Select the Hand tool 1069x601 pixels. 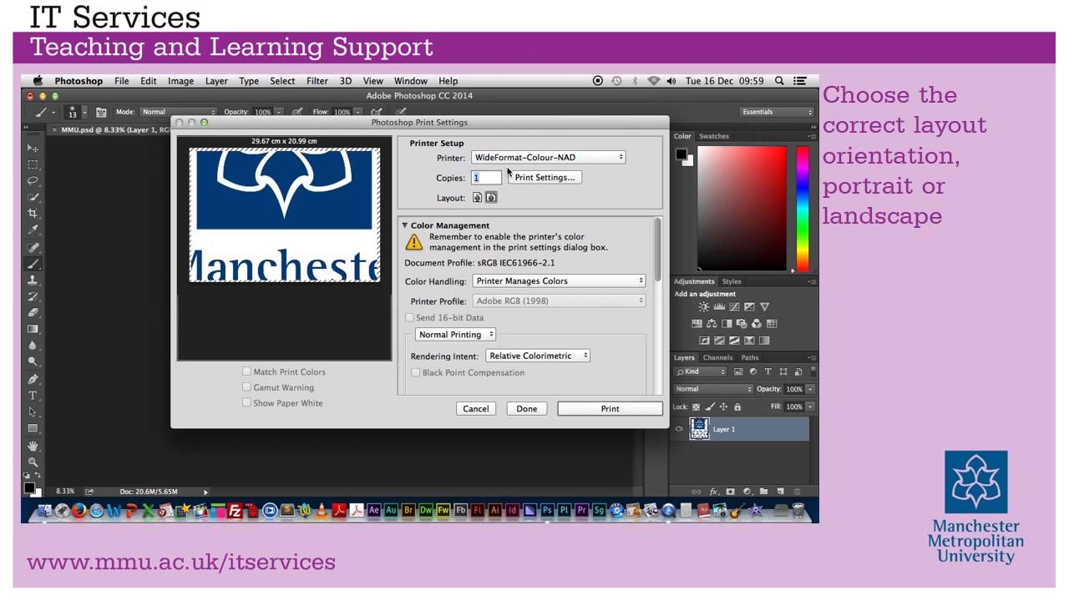pos(33,446)
